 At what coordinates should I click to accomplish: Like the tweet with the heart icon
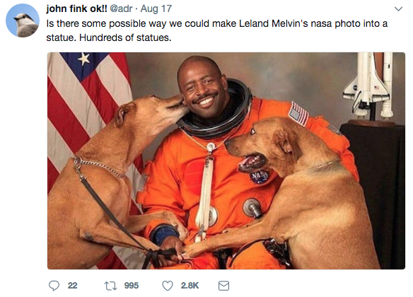[x=168, y=286]
